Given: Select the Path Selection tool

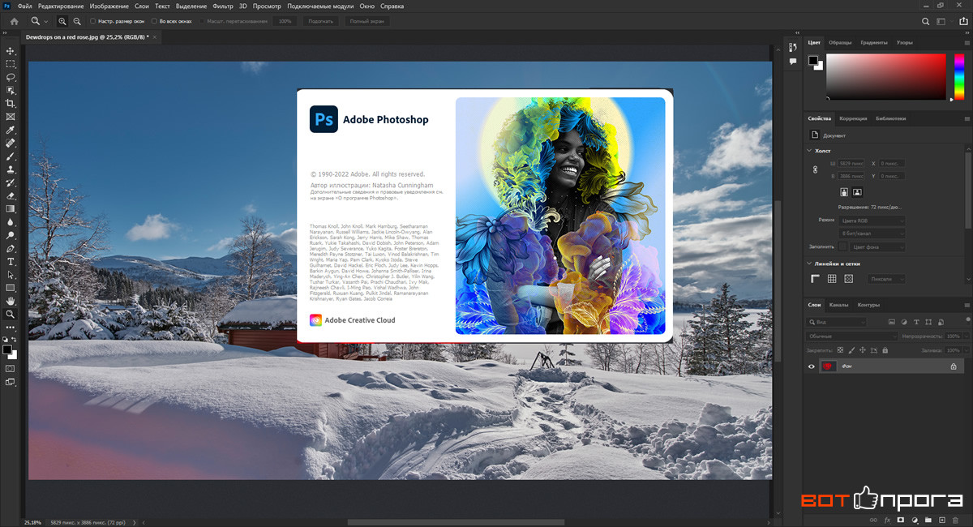Looking at the screenshot, I should (11, 274).
